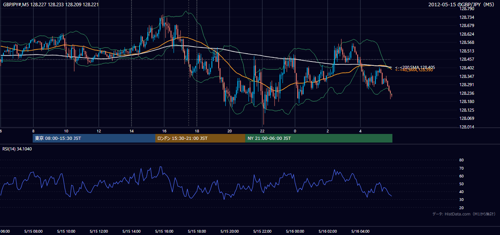This screenshot has width=500, height=235.
Task: Click price axis value 128.790
Action: [467, 9]
